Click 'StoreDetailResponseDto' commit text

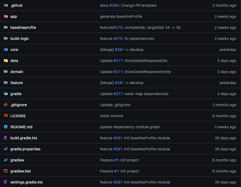point(146,61)
